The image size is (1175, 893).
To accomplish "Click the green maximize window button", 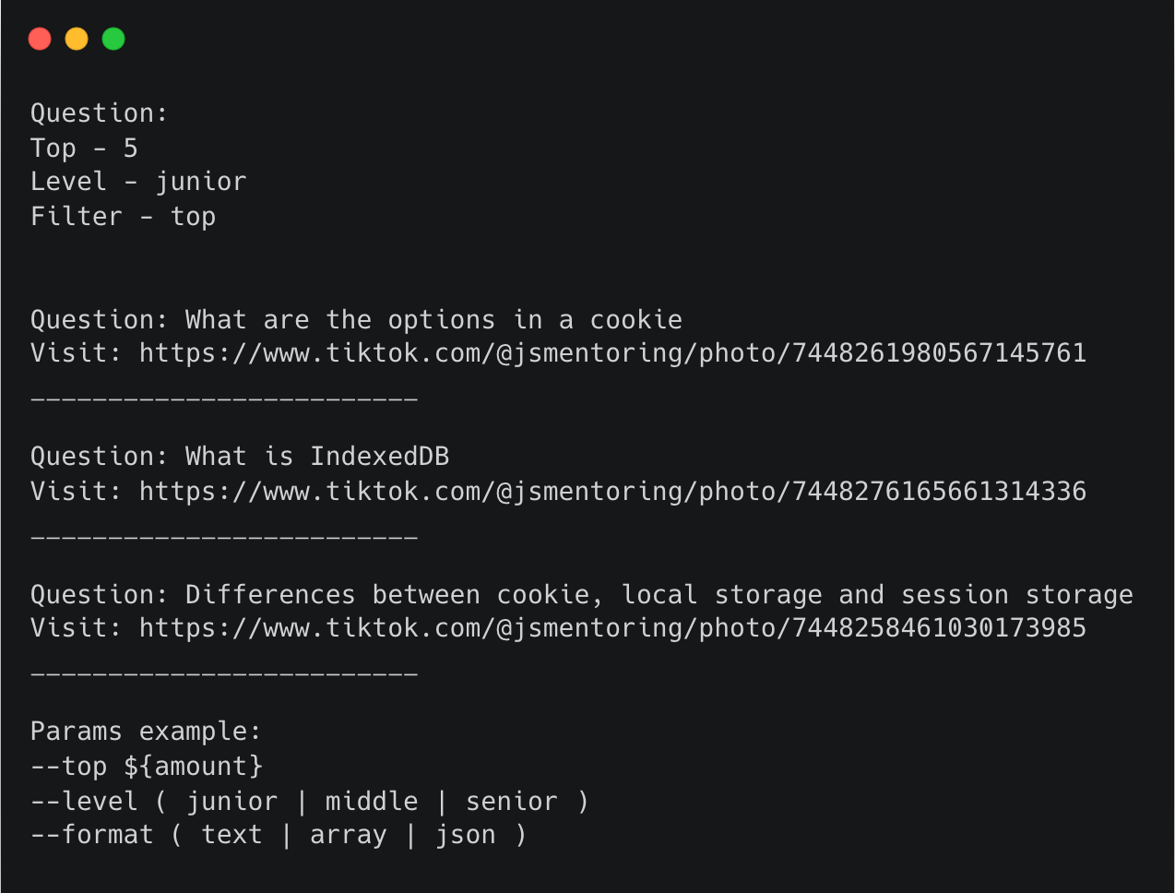I will [x=113, y=39].
